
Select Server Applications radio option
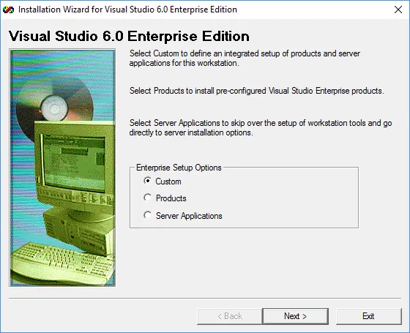[183, 216]
